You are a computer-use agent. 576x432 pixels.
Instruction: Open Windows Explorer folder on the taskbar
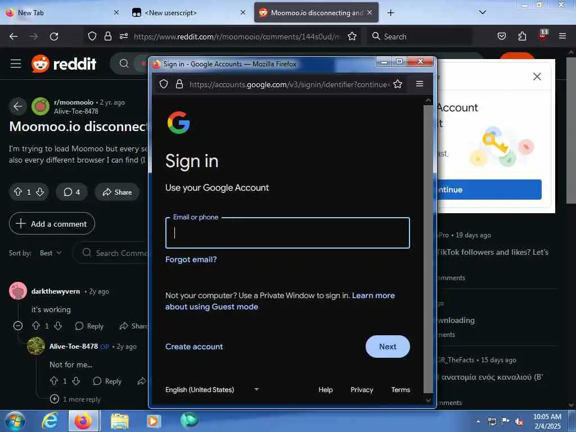coord(120,421)
